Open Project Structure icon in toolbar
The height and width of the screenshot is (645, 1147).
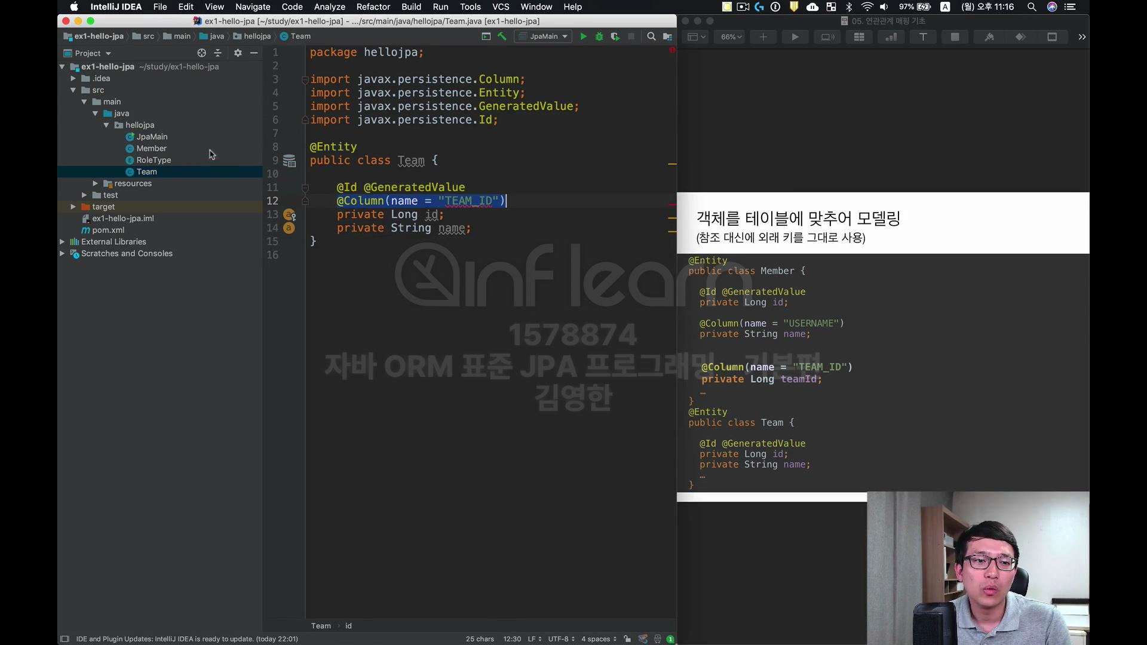(x=667, y=36)
